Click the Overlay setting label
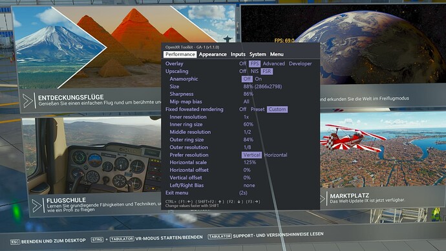 click(x=174, y=64)
